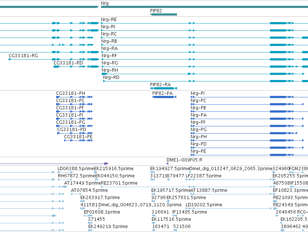The width and height of the screenshot is (308, 232).
Task: Click the 521506 EST label
Action: (x=182, y=227)
